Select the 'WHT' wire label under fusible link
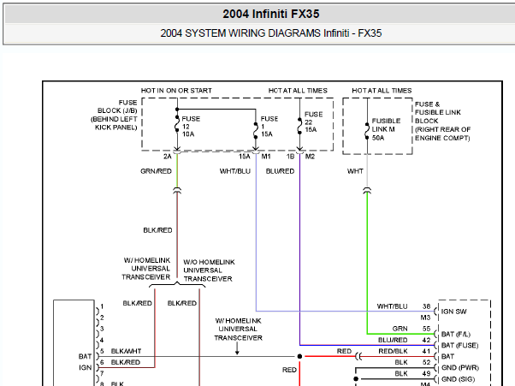The height and width of the screenshot is (386, 515). (355, 171)
